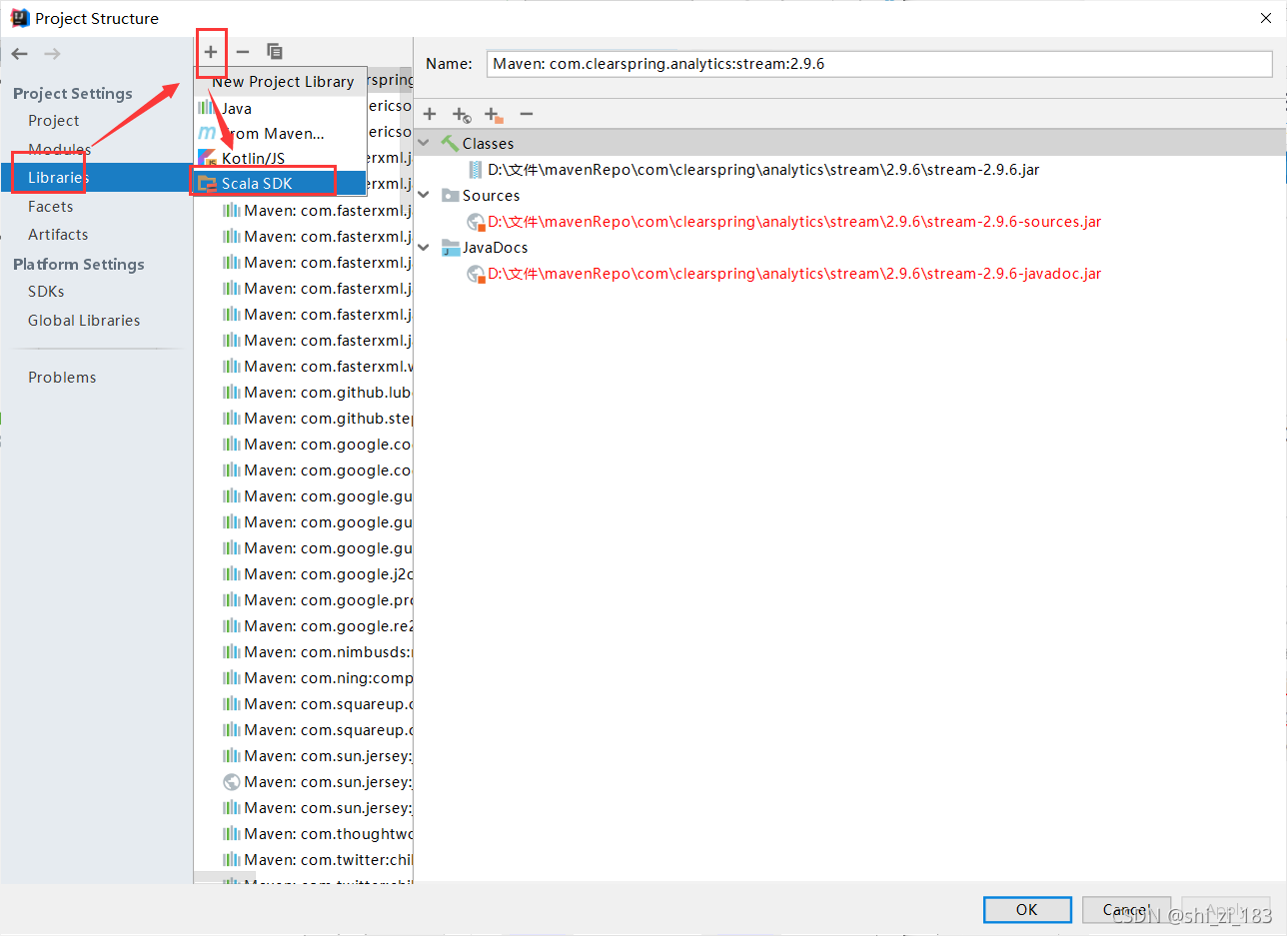Image resolution: width=1287 pixels, height=936 pixels.
Task: Open Global Libraries in the sidebar
Action: [x=84, y=320]
